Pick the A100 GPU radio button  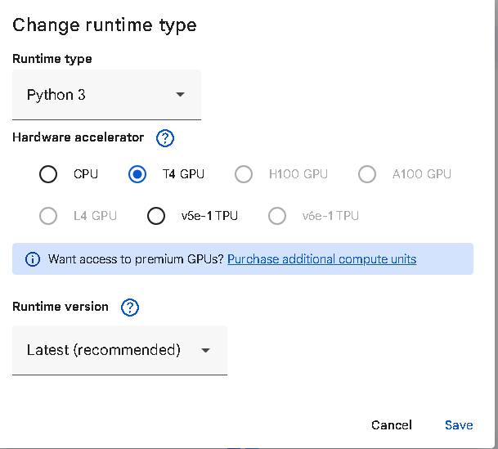pyautogui.click(x=367, y=174)
